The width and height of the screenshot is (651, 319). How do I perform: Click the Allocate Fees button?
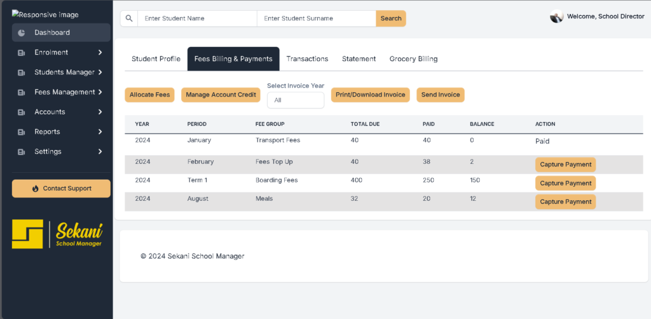[x=149, y=95]
